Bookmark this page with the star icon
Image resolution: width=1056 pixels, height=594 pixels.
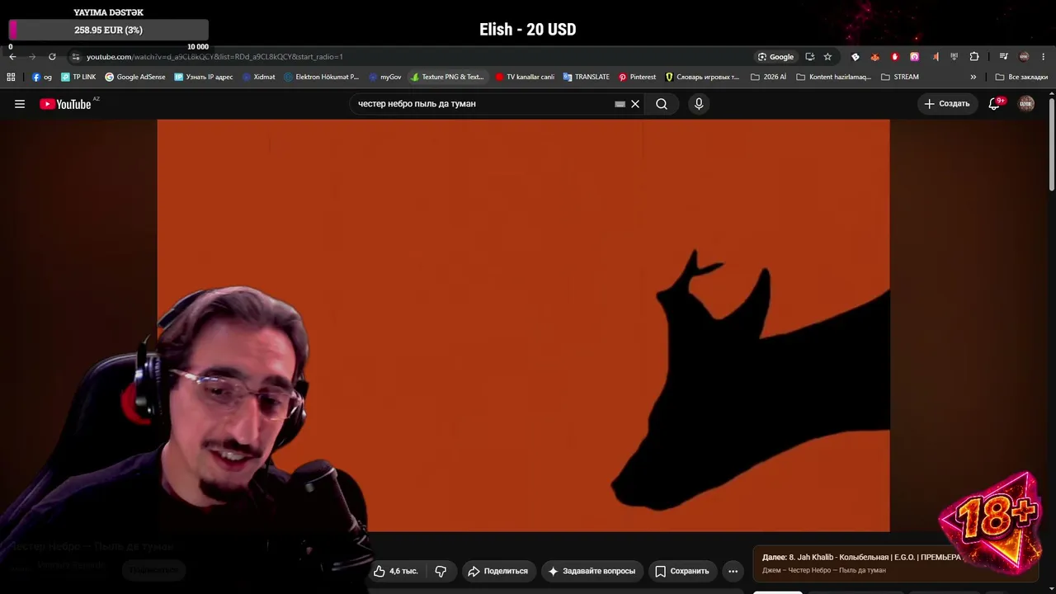[x=827, y=57]
